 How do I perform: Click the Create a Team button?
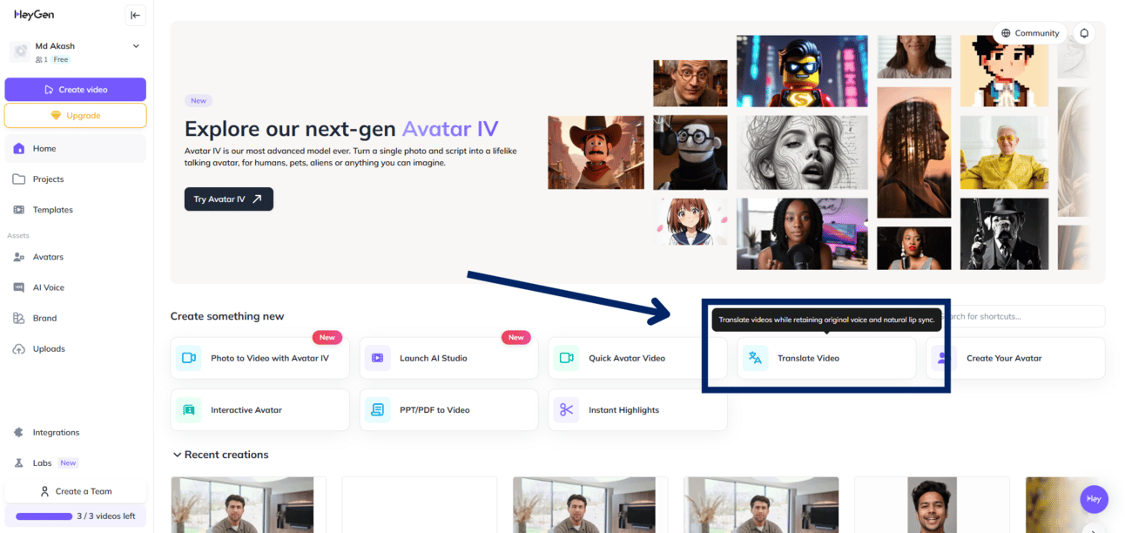point(75,491)
